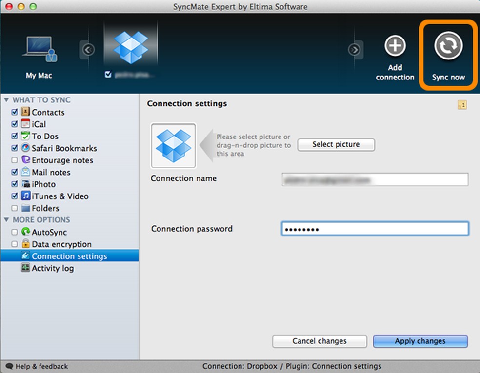This screenshot has height=373, width=480.
Task: Select the My Mac device icon
Action: click(40, 49)
